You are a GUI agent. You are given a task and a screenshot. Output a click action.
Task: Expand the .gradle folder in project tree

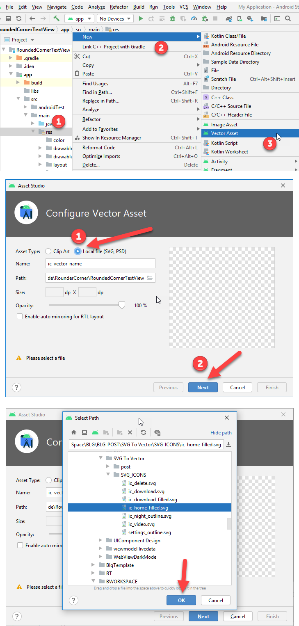(x=11, y=58)
